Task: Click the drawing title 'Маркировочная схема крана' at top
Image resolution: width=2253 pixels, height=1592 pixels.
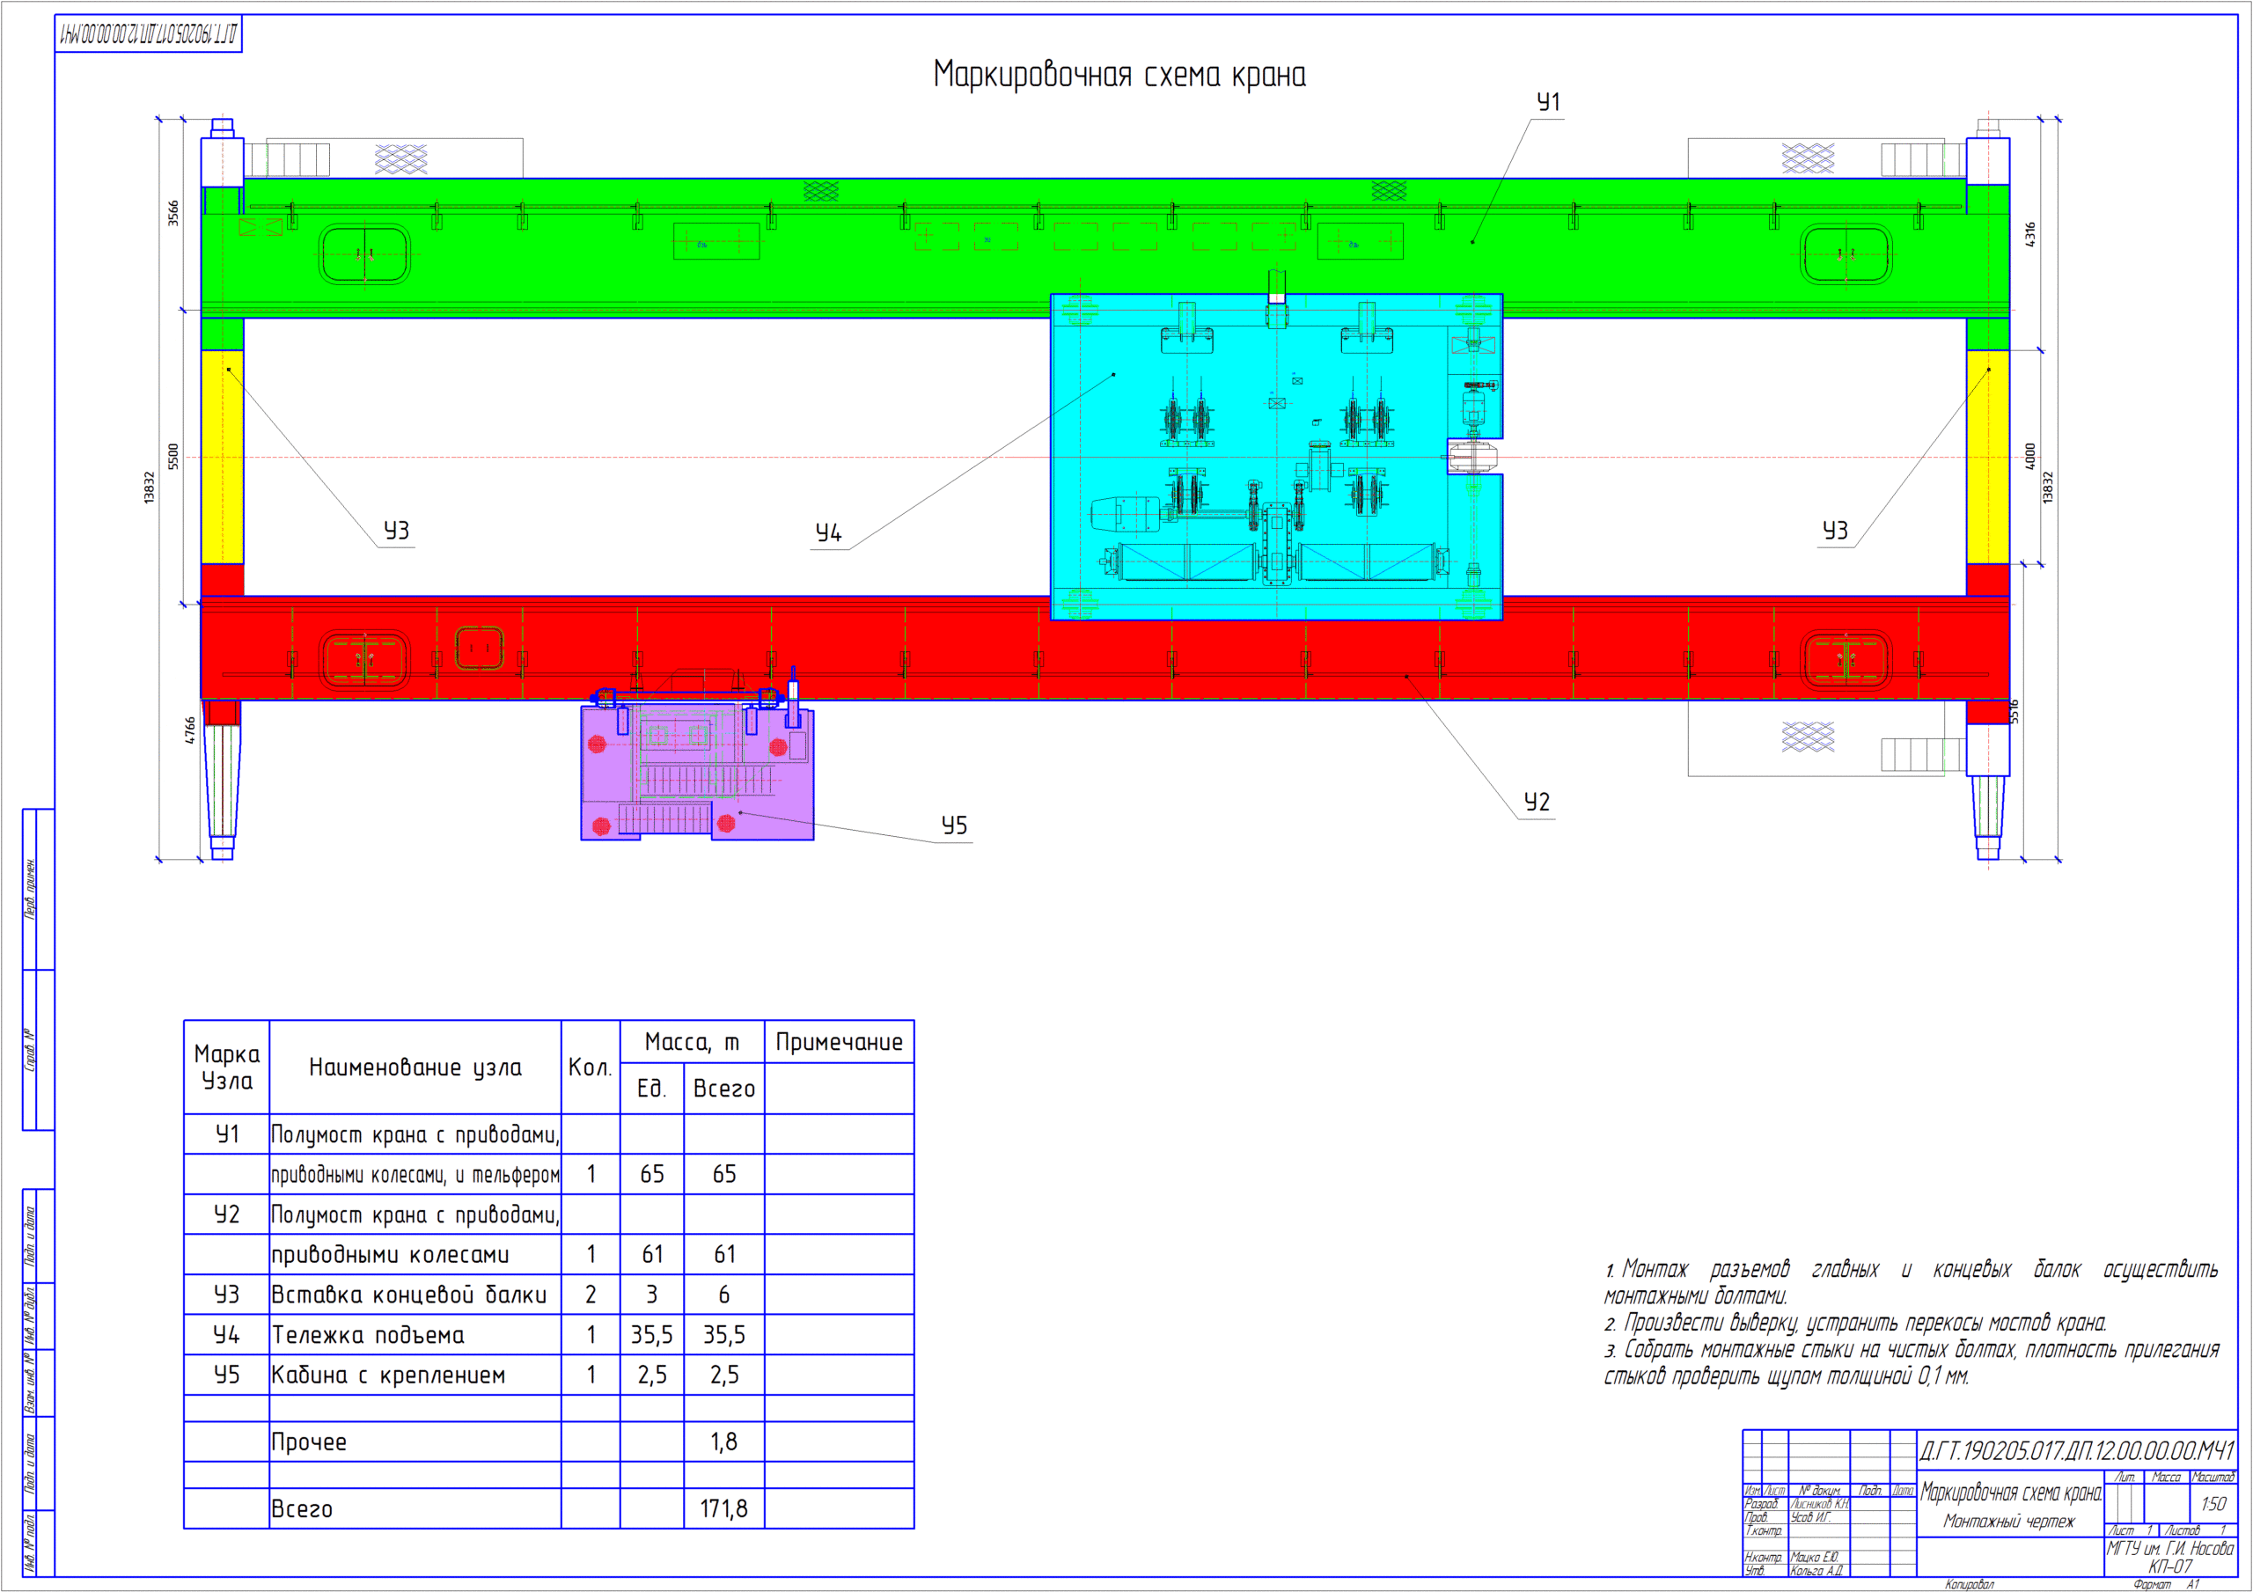Action: [x=1119, y=76]
